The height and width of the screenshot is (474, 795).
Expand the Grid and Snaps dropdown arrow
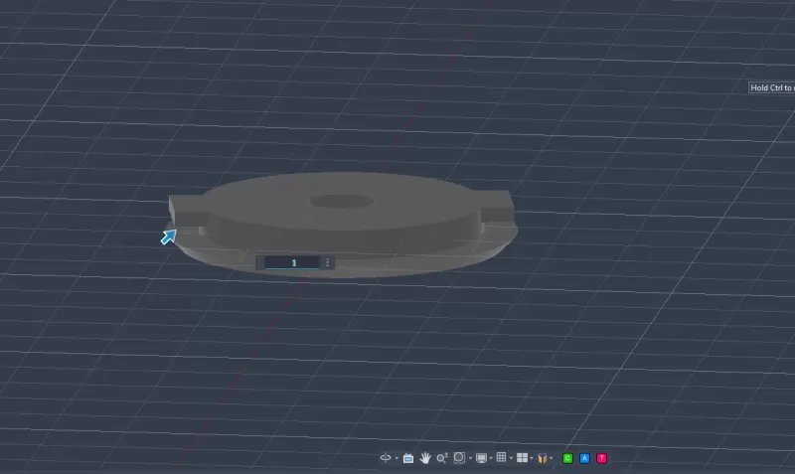click(511, 459)
